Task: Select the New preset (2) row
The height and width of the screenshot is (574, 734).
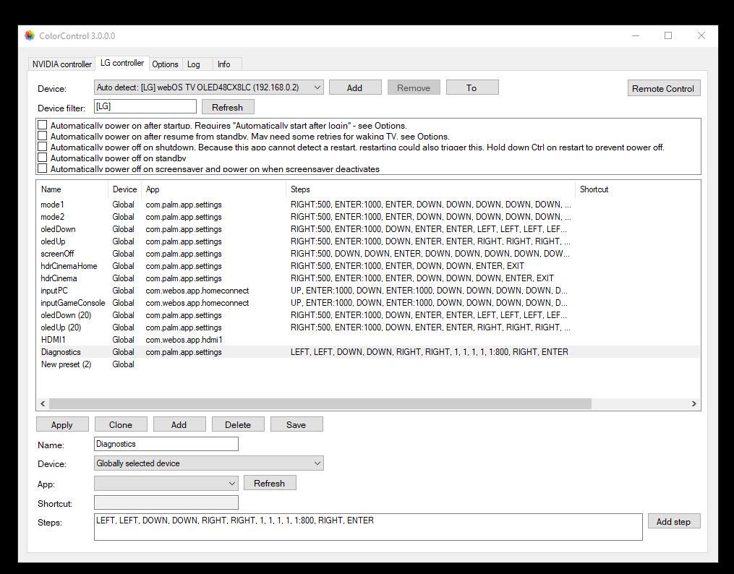Action: [368, 364]
